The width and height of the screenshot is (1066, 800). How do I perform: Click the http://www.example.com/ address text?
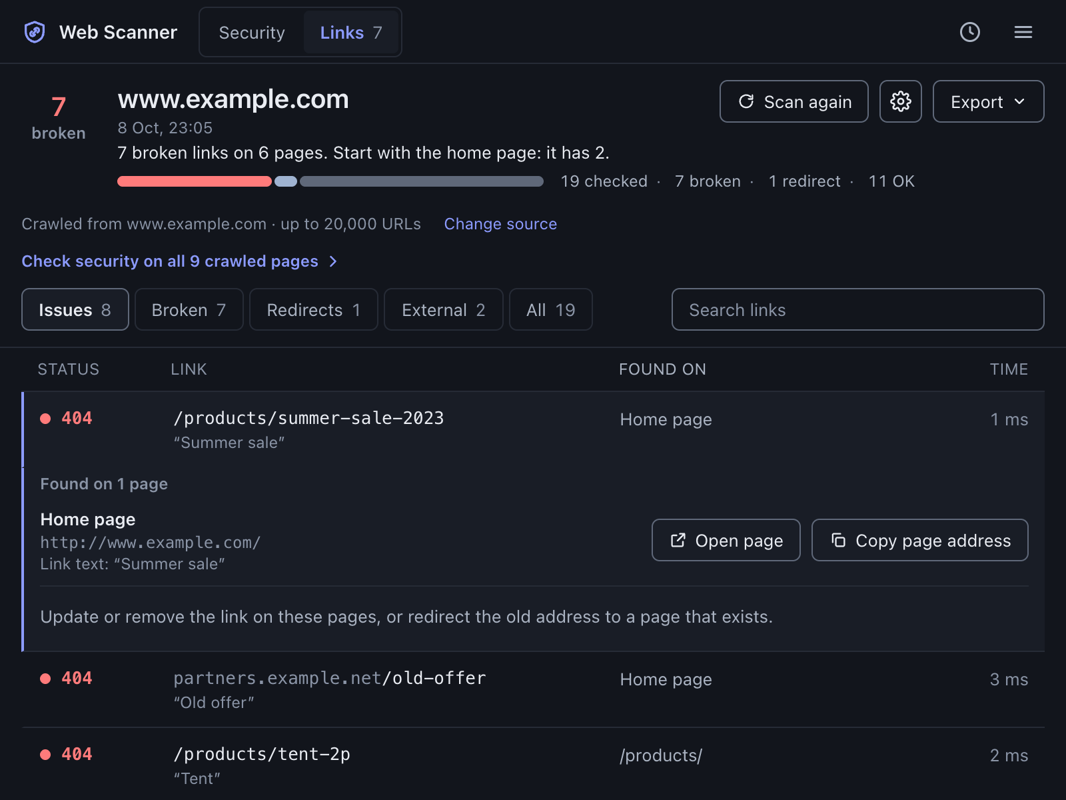[151, 543]
